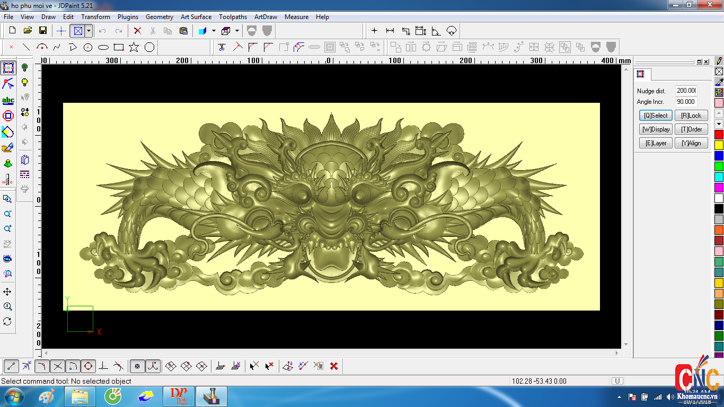The width and height of the screenshot is (724, 407).
Task: Choose the rectangle drawing tool
Action: pos(119,48)
